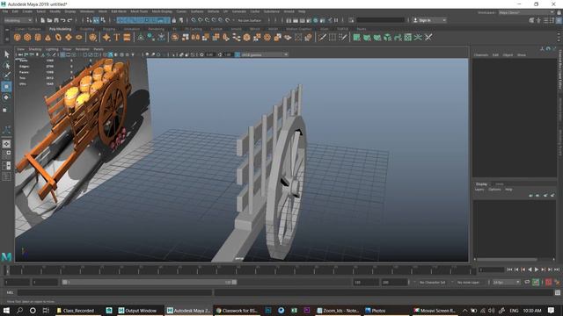Switch to the Sculpting shelf tab

(87, 29)
